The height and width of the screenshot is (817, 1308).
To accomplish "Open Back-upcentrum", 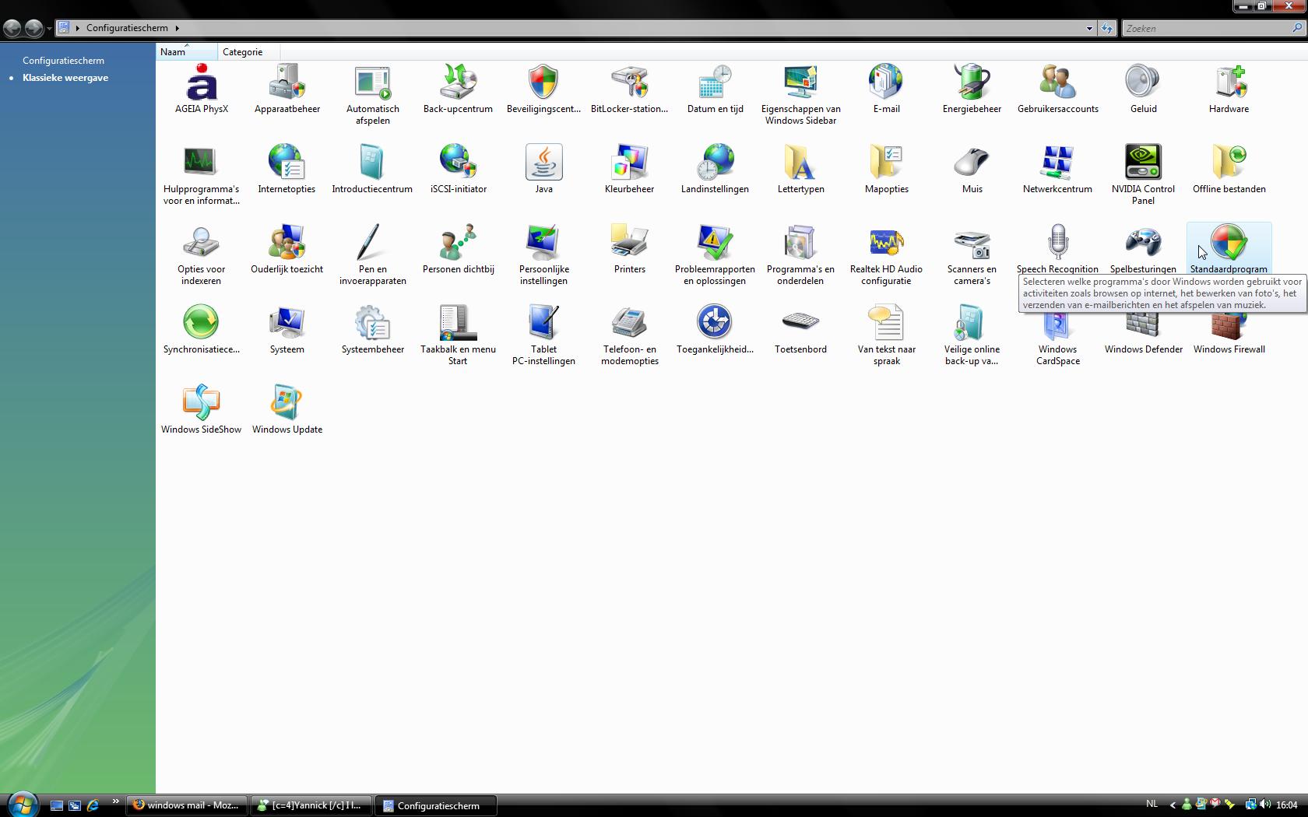I will click(458, 90).
